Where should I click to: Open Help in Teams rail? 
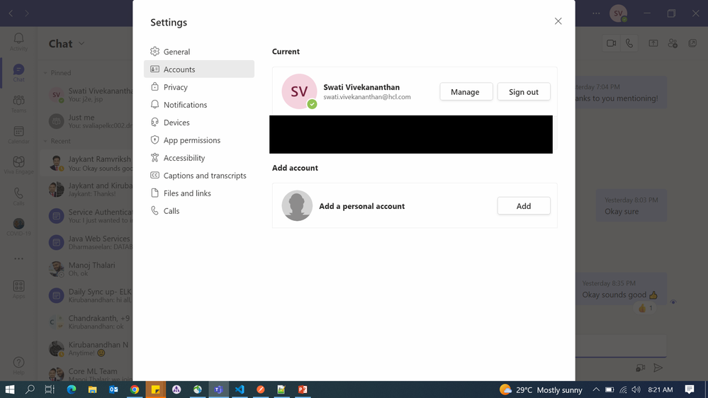click(x=18, y=365)
